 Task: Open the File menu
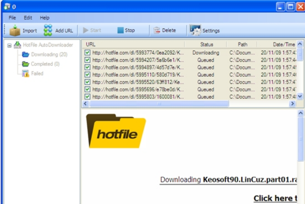(x=12, y=18)
